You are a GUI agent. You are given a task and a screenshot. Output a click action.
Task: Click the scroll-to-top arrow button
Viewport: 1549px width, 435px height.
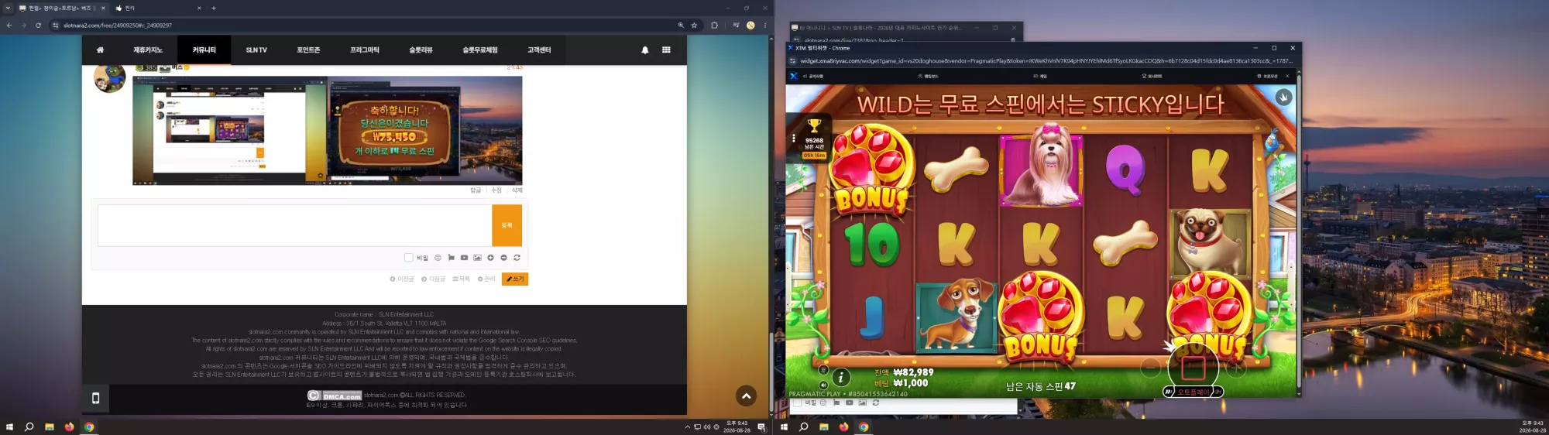pyautogui.click(x=746, y=396)
